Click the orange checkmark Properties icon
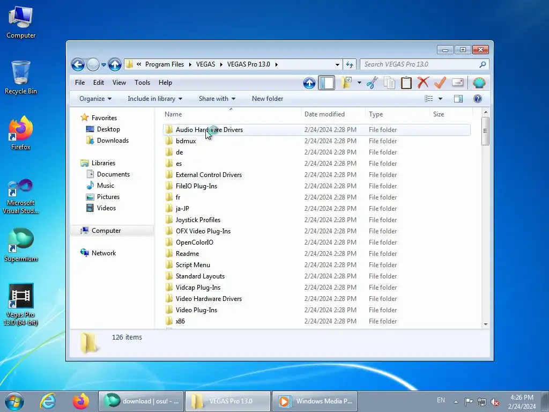Viewport: 549px width, 412px height. 440,83
